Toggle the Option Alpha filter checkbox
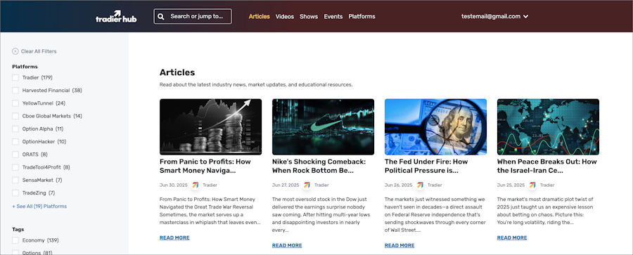The height and width of the screenshot is (255, 633). (x=15, y=129)
